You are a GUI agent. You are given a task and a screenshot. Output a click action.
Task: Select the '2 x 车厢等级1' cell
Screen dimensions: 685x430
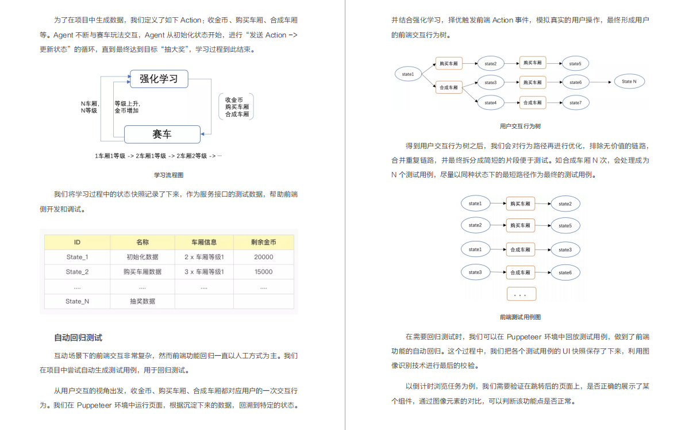(x=204, y=257)
